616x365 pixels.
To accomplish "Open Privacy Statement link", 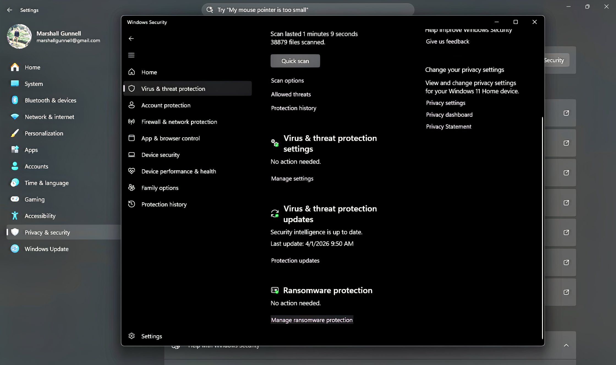I will [x=449, y=127].
